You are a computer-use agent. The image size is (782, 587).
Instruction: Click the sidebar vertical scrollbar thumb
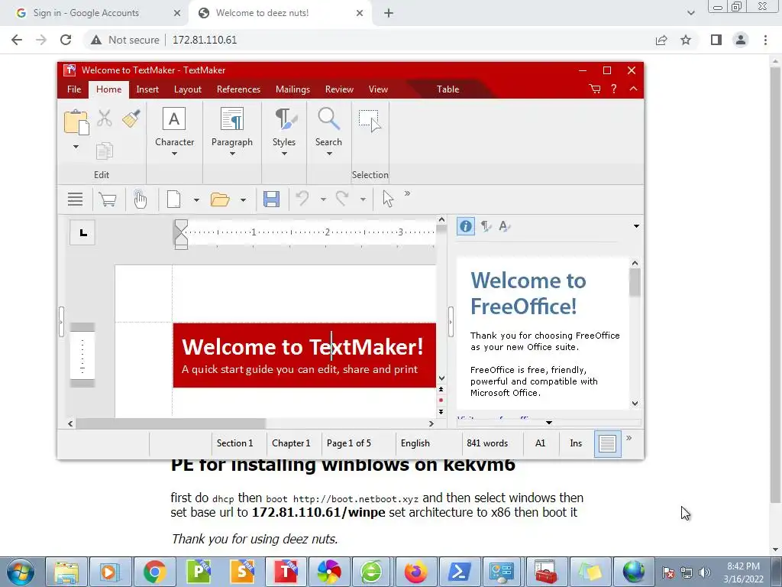click(x=635, y=283)
